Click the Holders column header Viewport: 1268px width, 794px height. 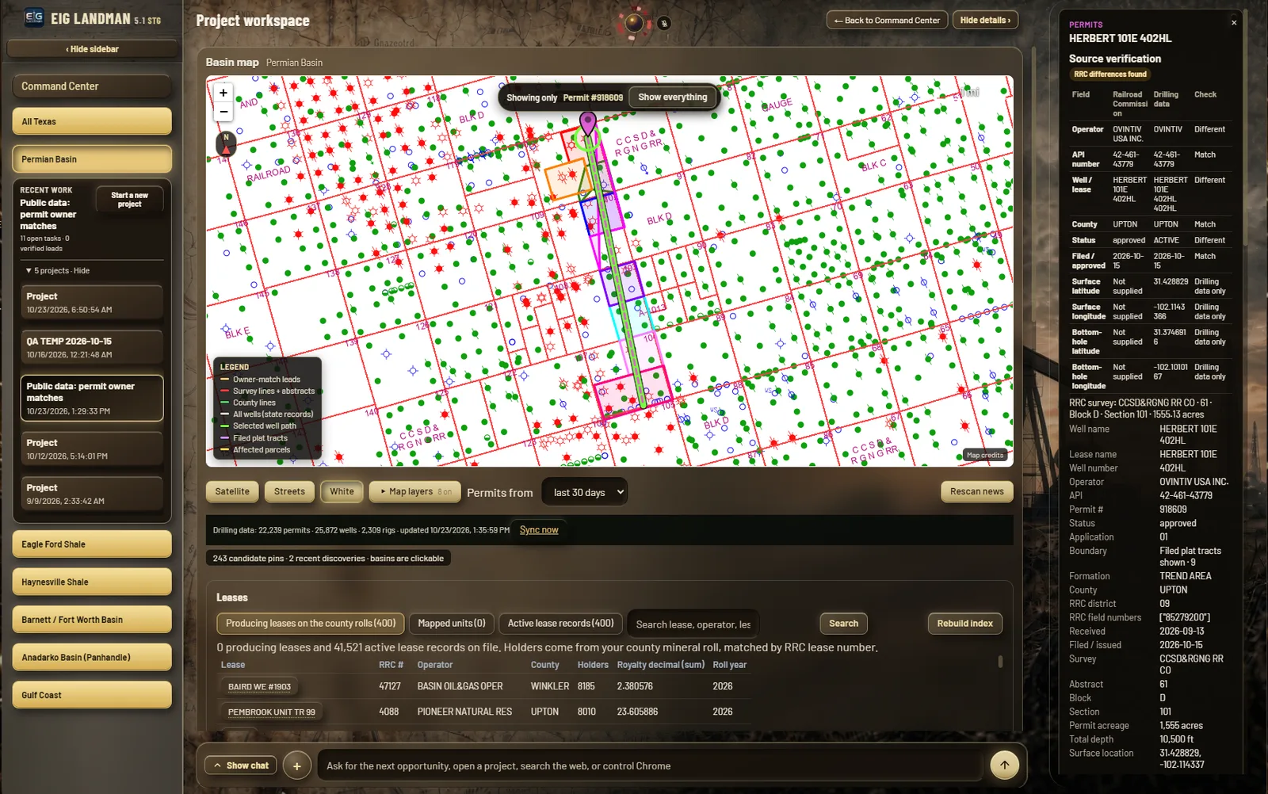pos(593,665)
